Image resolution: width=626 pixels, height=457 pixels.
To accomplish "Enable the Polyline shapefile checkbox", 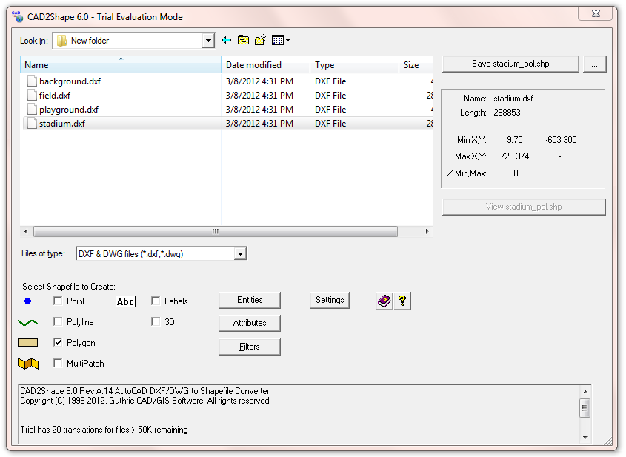I will coord(58,321).
